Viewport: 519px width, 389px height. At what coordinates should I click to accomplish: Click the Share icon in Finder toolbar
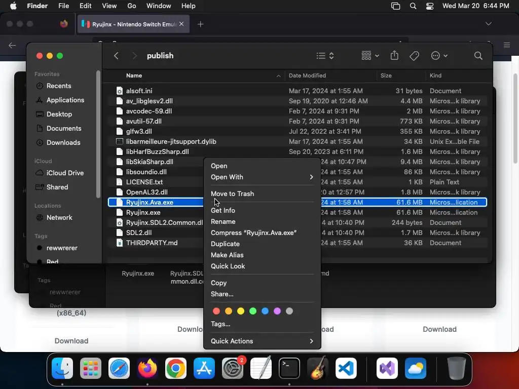(394, 55)
